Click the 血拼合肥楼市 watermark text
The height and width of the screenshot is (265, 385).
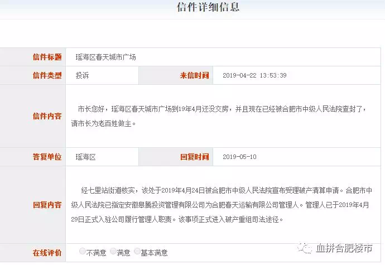[346, 247]
